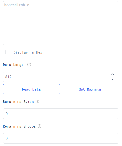Click the 0 value under Remaining Groups
Screen dimensions: 122x146
(6, 138)
